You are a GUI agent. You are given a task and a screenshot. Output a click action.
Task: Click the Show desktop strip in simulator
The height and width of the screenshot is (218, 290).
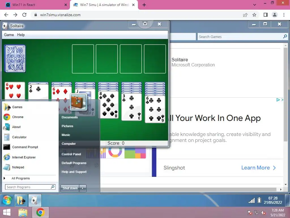click(x=287, y=200)
